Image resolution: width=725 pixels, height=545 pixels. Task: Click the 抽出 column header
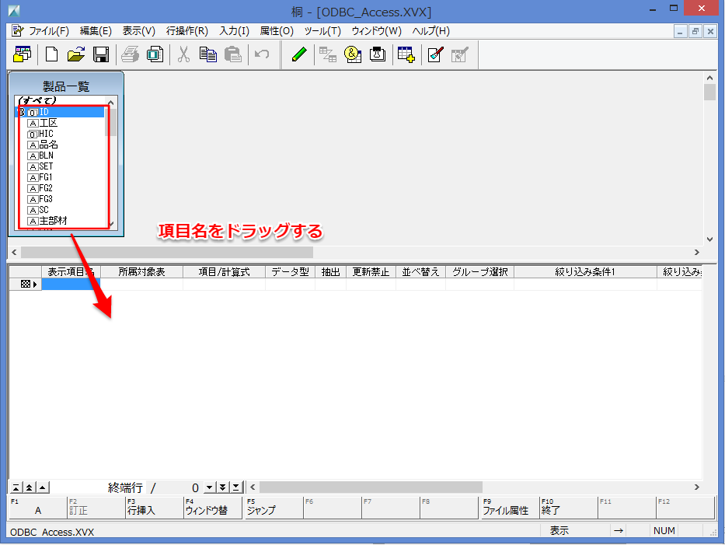[330, 272]
